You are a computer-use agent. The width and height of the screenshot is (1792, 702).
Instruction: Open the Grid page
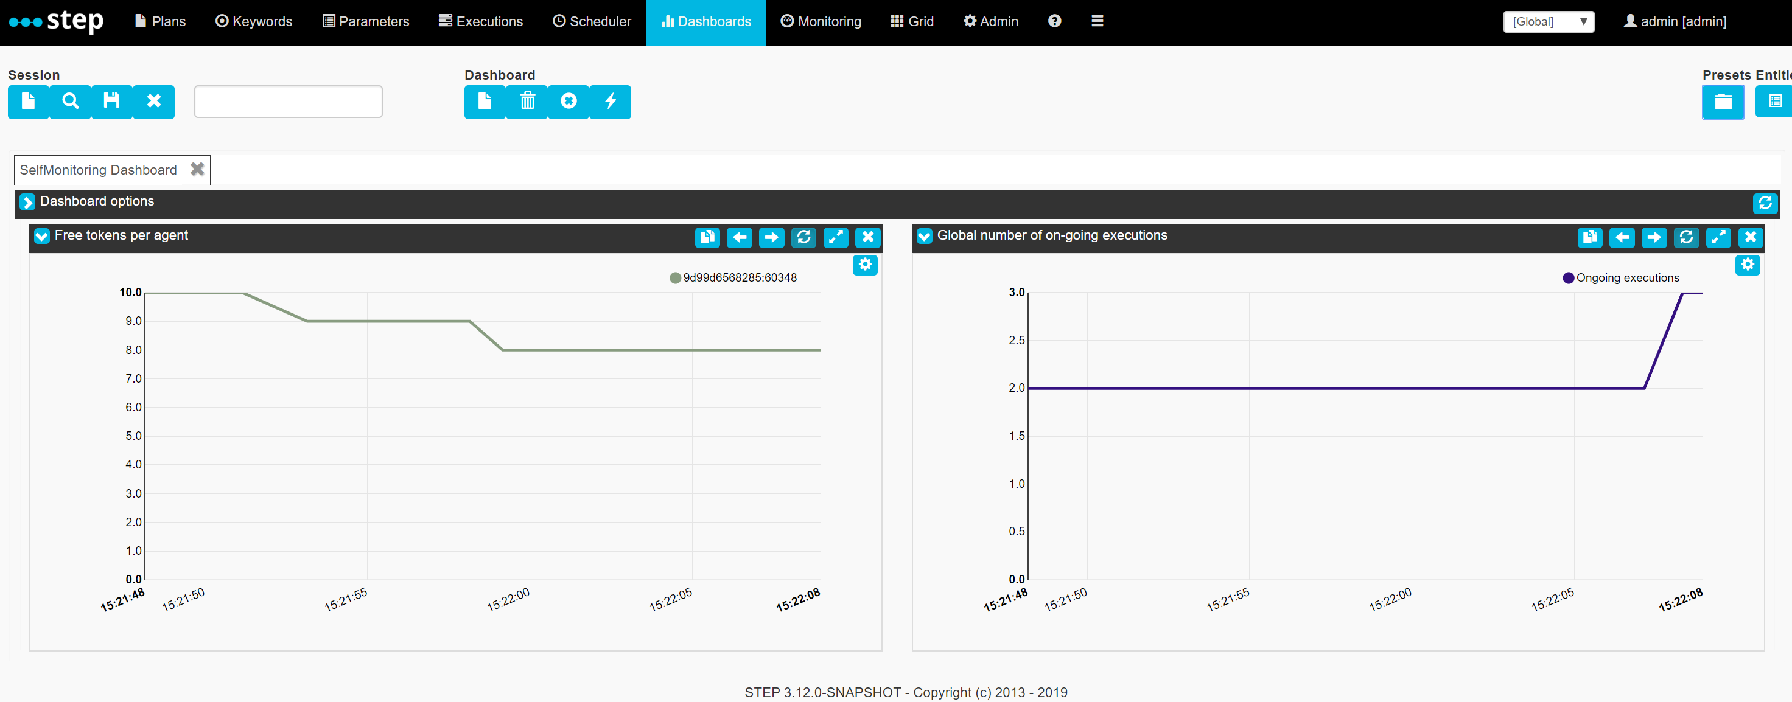point(912,21)
